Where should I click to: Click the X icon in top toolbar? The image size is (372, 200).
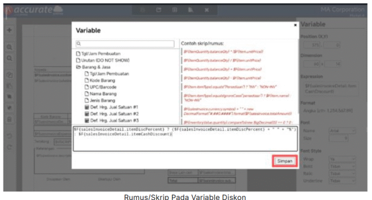pyautogui.click(x=207, y=10)
